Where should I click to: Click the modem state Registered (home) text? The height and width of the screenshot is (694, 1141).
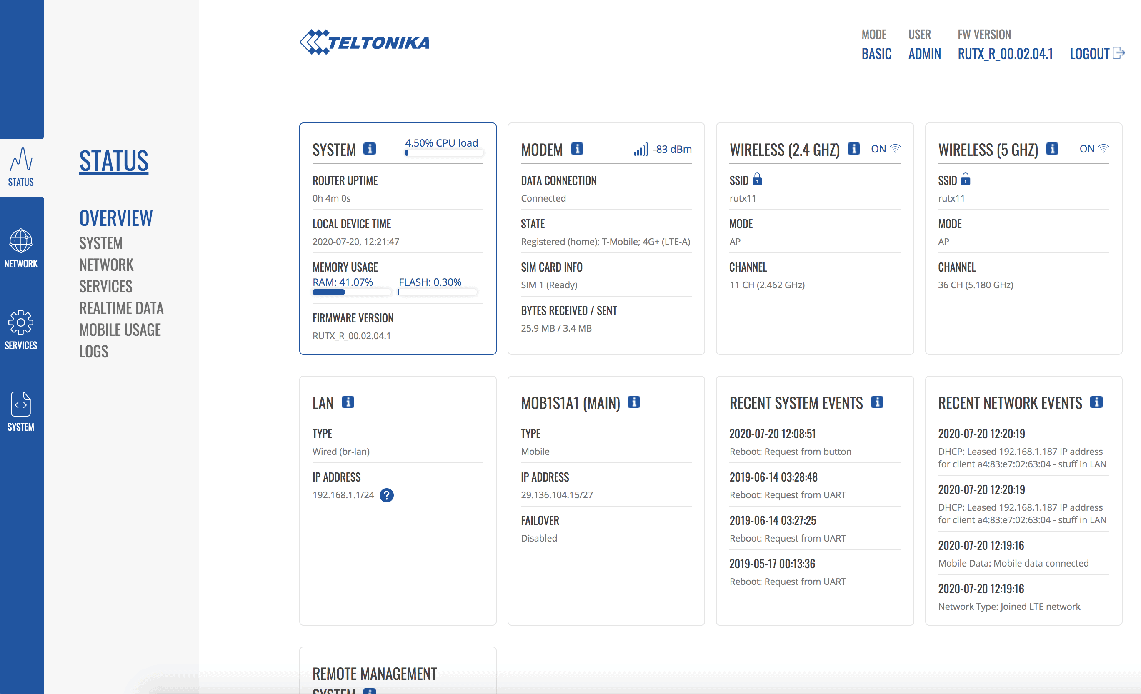606,242
